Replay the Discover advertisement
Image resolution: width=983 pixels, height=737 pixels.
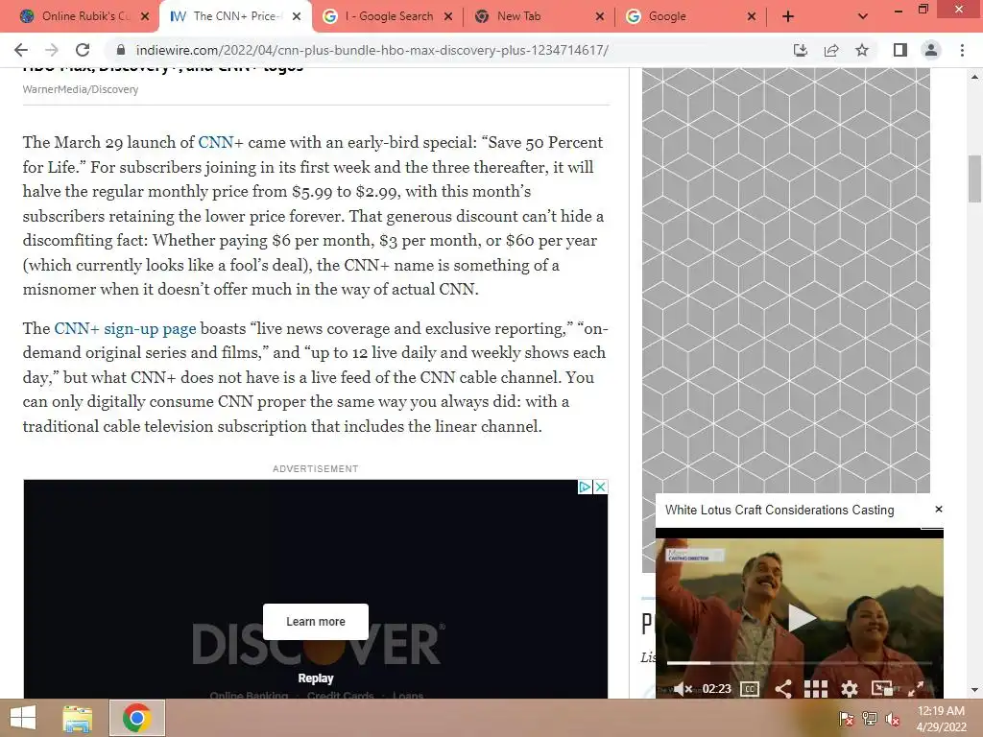point(315,678)
